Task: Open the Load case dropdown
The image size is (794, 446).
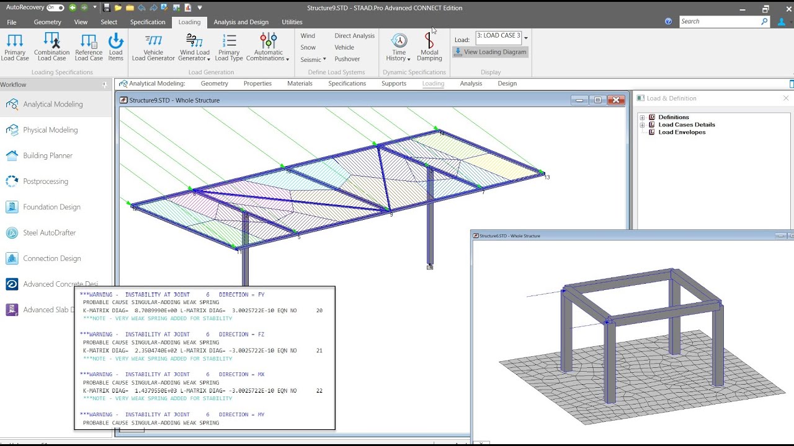Action: click(526, 38)
